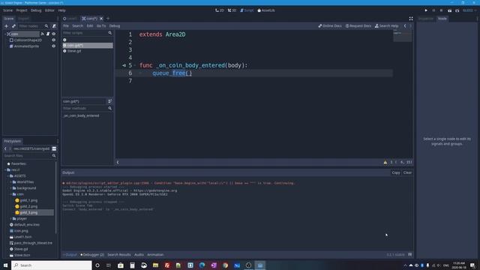This screenshot has height=270, width=480.
Task: Toggle FileSystem split view mode
Action: pos(54,148)
